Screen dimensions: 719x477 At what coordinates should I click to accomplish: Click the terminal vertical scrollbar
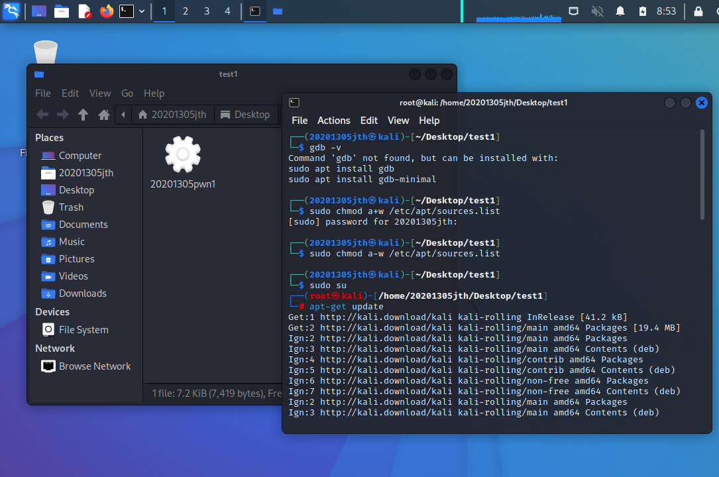click(702, 175)
